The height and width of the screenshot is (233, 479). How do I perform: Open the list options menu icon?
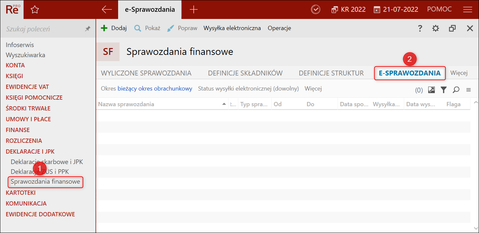(x=469, y=90)
